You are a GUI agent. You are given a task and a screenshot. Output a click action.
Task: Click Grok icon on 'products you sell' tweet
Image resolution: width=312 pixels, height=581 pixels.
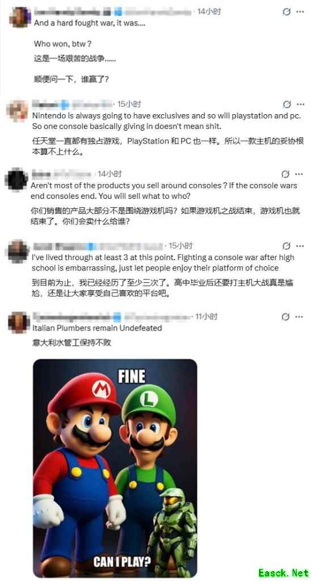pos(285,174)
